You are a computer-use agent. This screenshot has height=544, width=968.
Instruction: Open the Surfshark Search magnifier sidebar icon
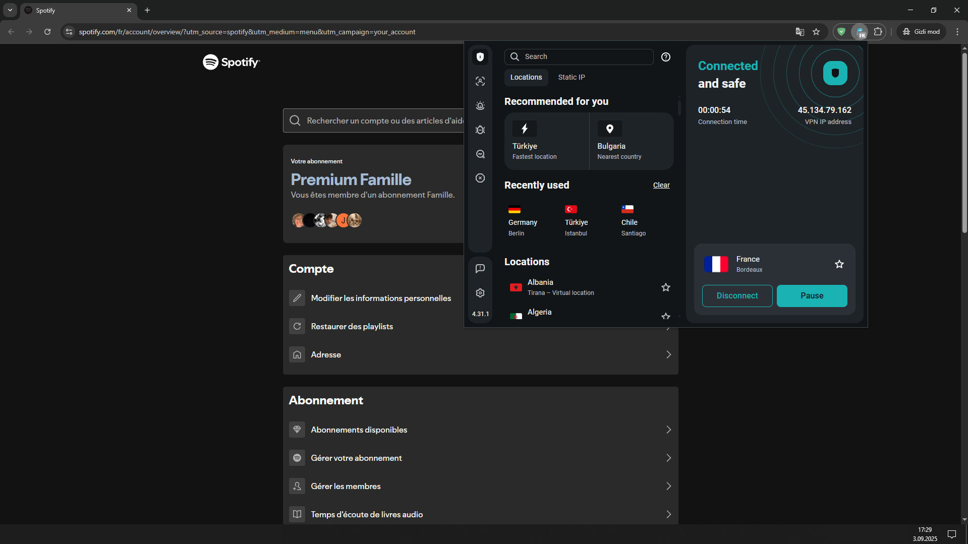[x=480, y=154]
